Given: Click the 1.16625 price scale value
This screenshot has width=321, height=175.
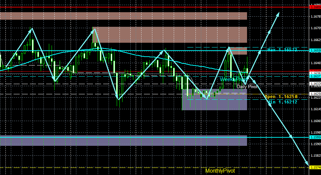Looking at the screenshot, I should point(316,40).
